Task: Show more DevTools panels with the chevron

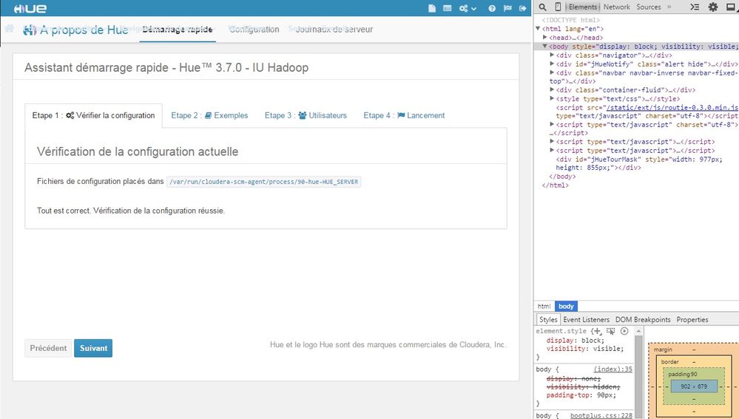Action: coord(669,7)
